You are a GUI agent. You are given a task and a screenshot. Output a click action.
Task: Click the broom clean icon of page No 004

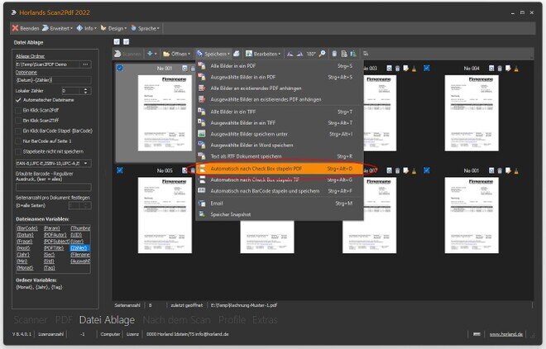516,69
